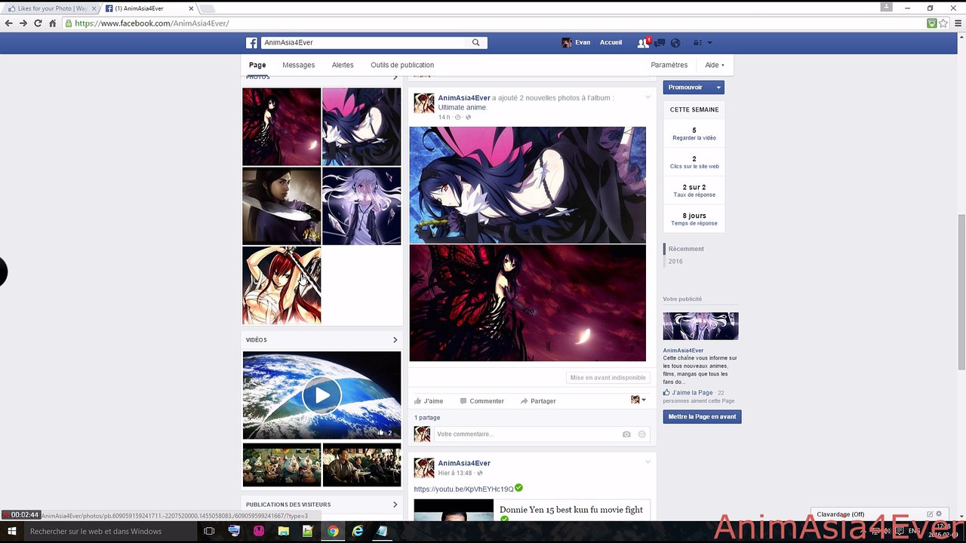Viewport: 966px width, 543px height.
Task: Go to Accueil home link
Action: tap(611, 43)
